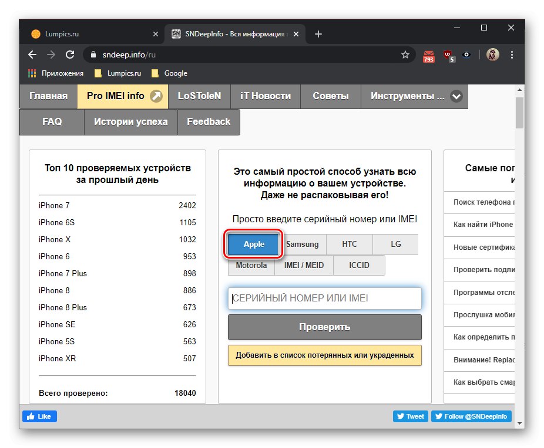Image resolution: width=544 pixels, height=448 pixels.
Task: Close the Lumpics.ru tab
Action: pos(156,34)
